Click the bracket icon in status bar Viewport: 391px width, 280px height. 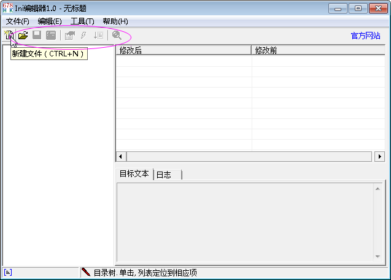coord(7,272)
